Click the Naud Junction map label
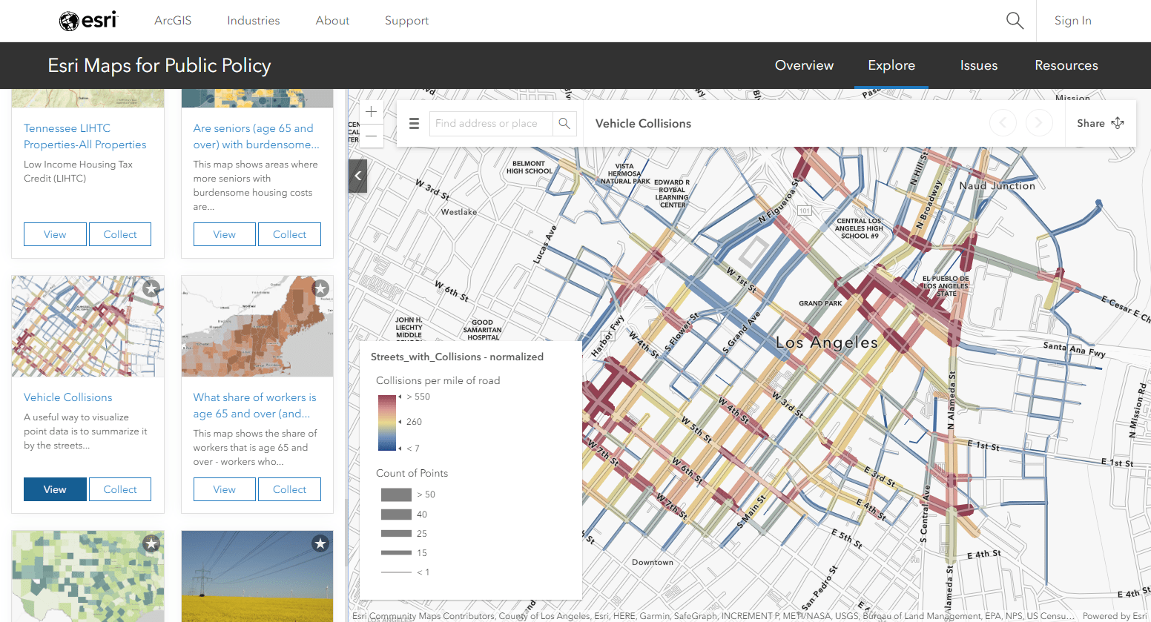This screenshot has height=622, width=1151. click(x=997, y=186)
